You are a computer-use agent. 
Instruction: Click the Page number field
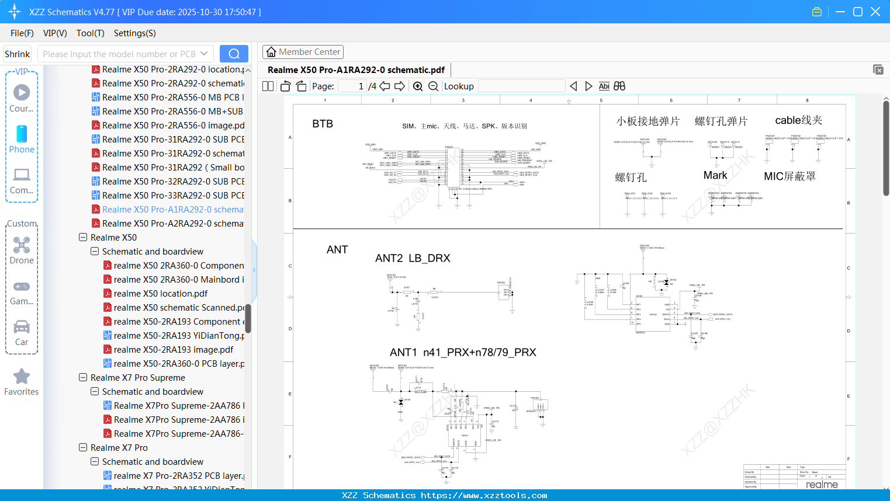coord(352,86)
